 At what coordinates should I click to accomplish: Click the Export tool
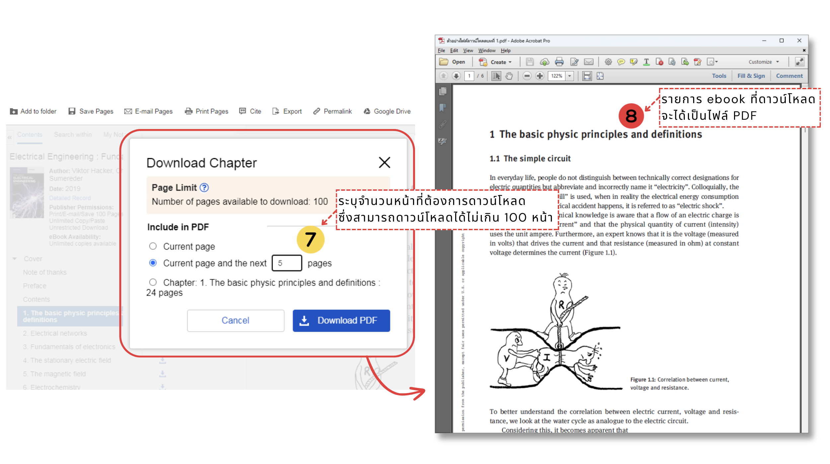(x=287, y=111)
